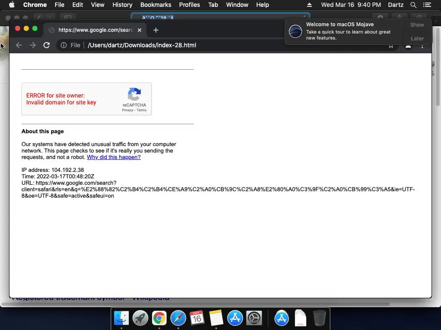Open Spotlight search magnifier icon

pyautogui.click(x=413, y=5)
